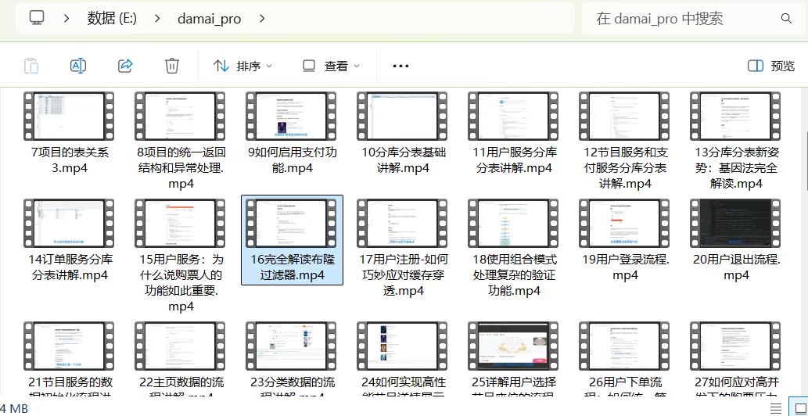Screen dimensions: 808x416
Task: Select the video thumbnail for file 22主页数据的流
Action: pyautogui.click(x=180, y=346)
